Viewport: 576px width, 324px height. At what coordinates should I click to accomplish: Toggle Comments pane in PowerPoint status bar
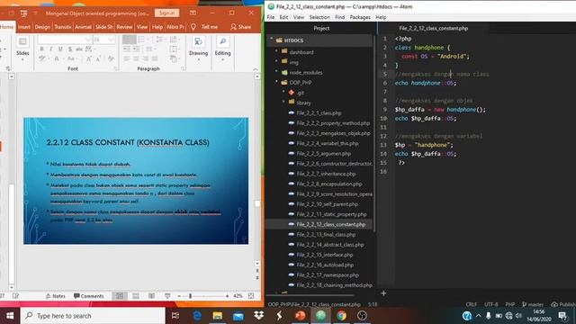pos(88,296)
